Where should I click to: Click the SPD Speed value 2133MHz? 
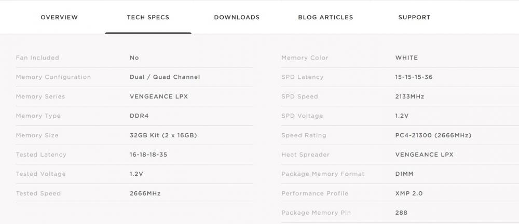point(410,96)
